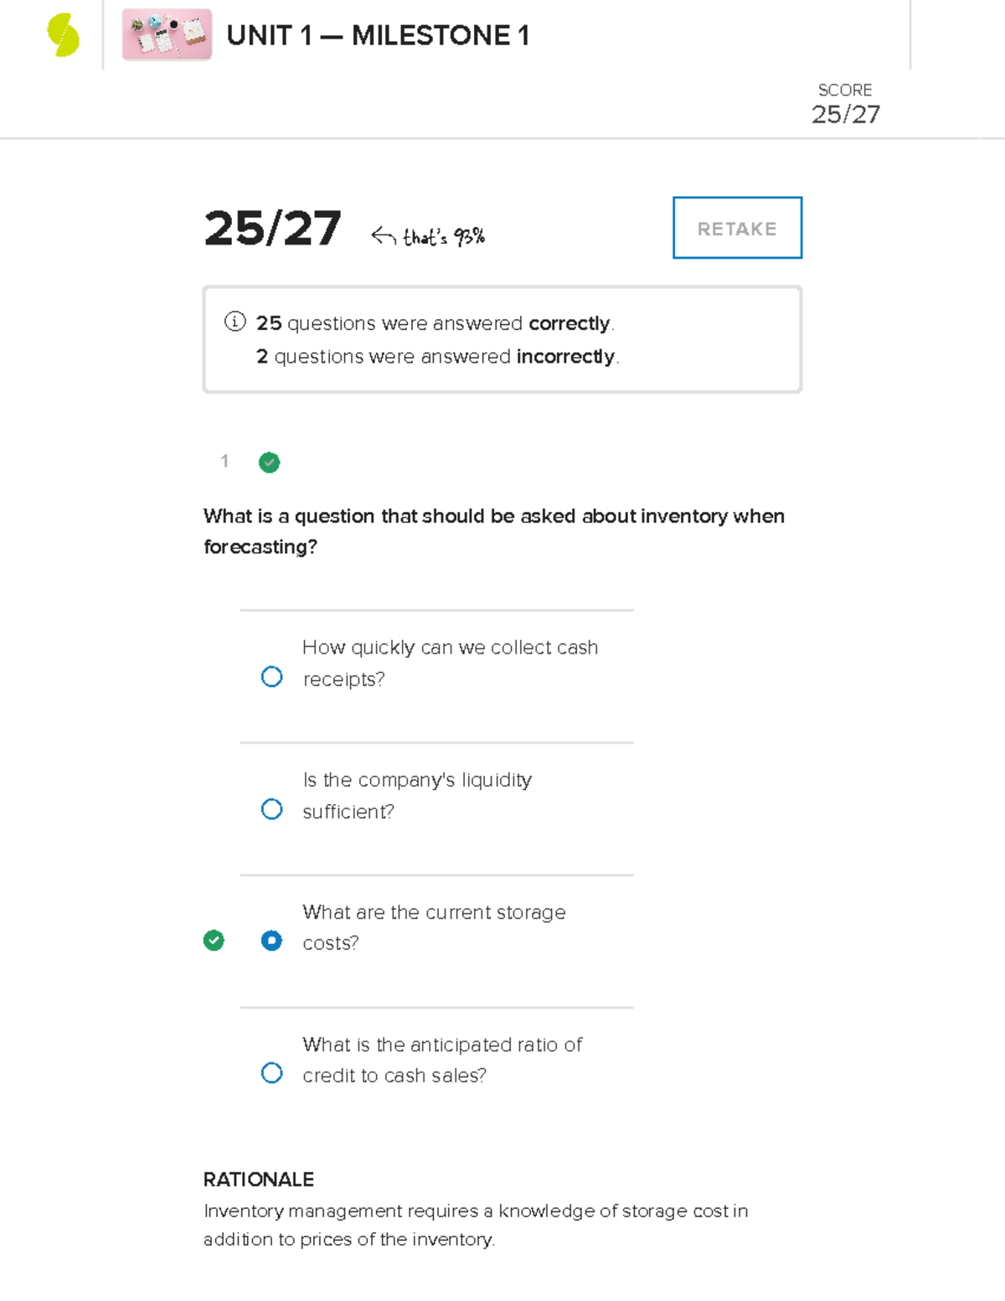Click the green checkmark next to question 1
The image size is (1005, 1301).
point(269,462)
